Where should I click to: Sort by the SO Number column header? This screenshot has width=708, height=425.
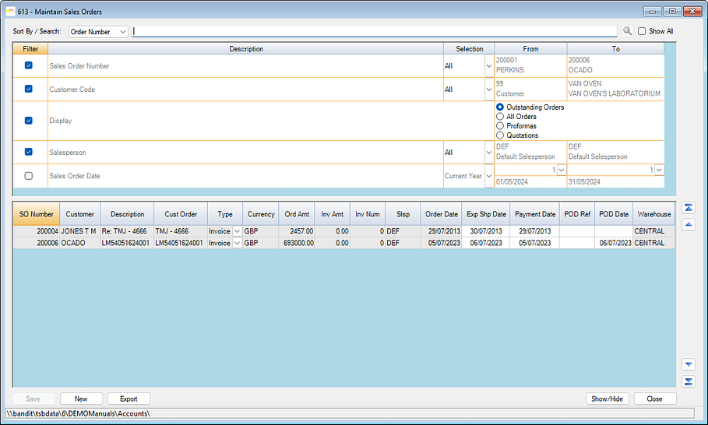(x=36, y=214)
